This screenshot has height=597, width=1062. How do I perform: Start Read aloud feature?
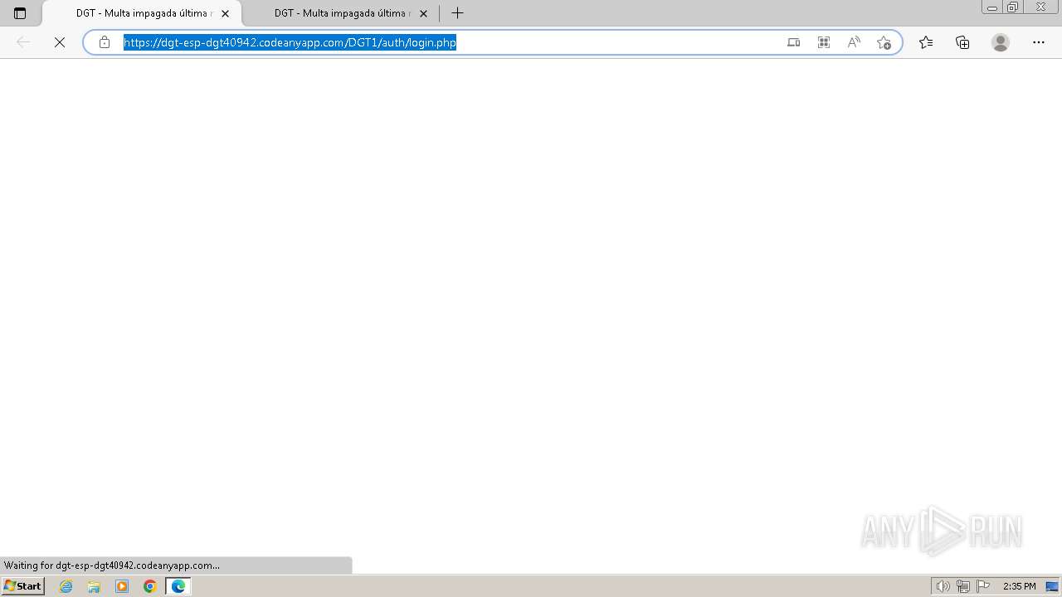point(853,42)
